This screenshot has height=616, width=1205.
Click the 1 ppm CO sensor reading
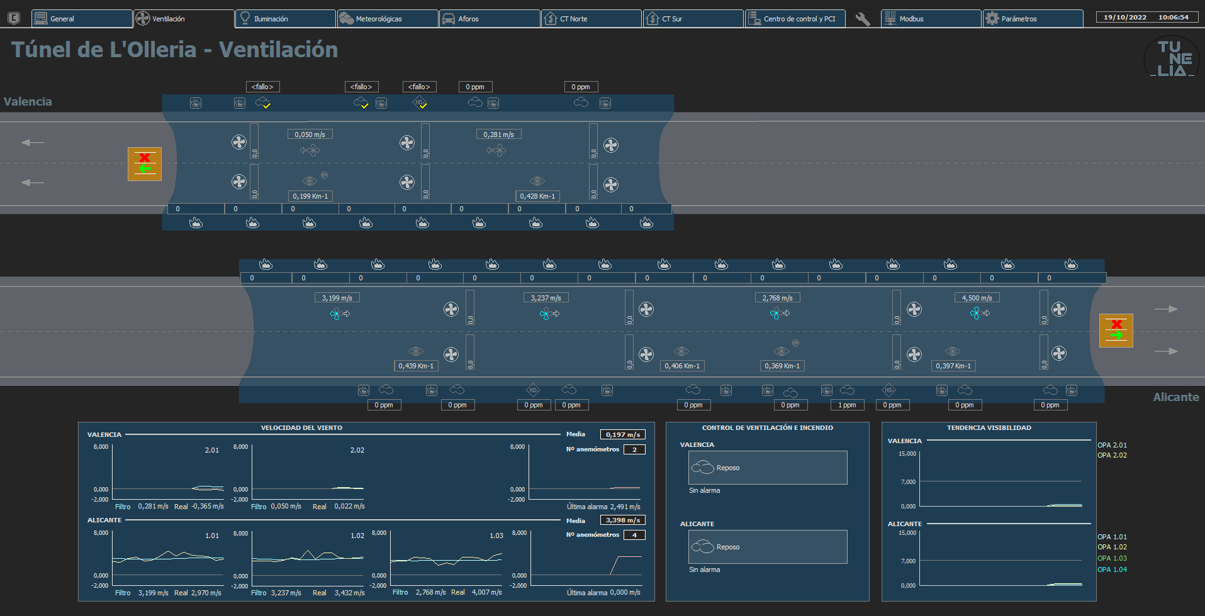(848, 405)
